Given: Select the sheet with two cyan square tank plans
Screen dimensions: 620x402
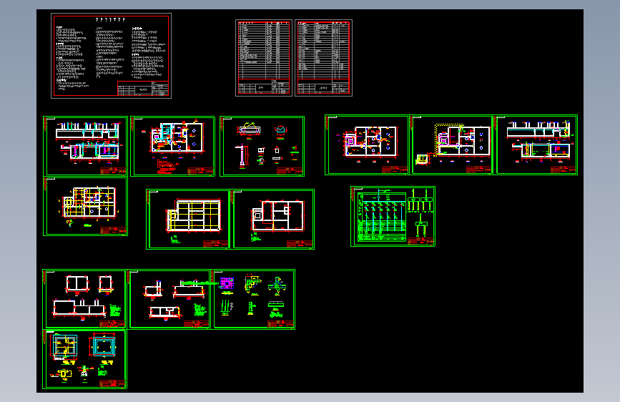Looking at the screenshot, I should pyautogui.click(x=84, y=359).
